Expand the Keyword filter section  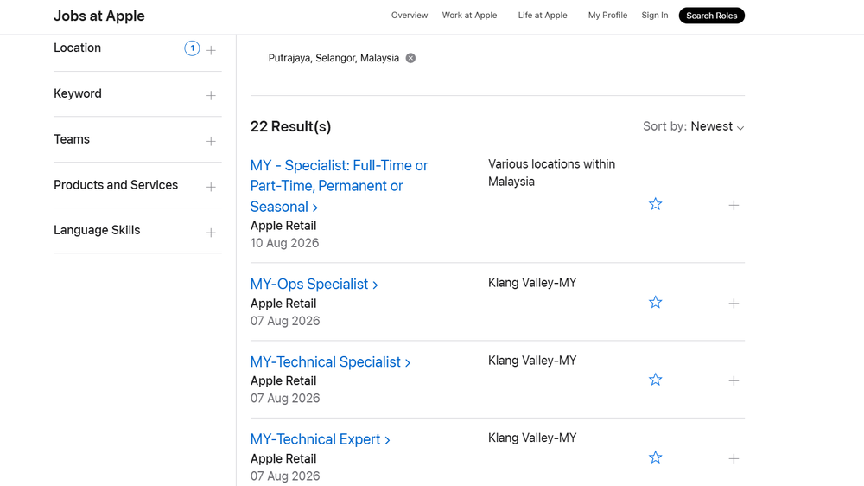(x=211, y=95)
